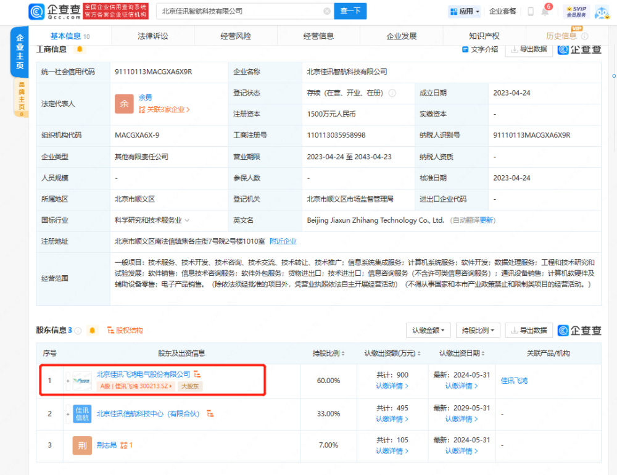The width and height of the screenshot is (617, 475).
Task: Click the bell icon beside 工商信息
Action: pos(80,49)
